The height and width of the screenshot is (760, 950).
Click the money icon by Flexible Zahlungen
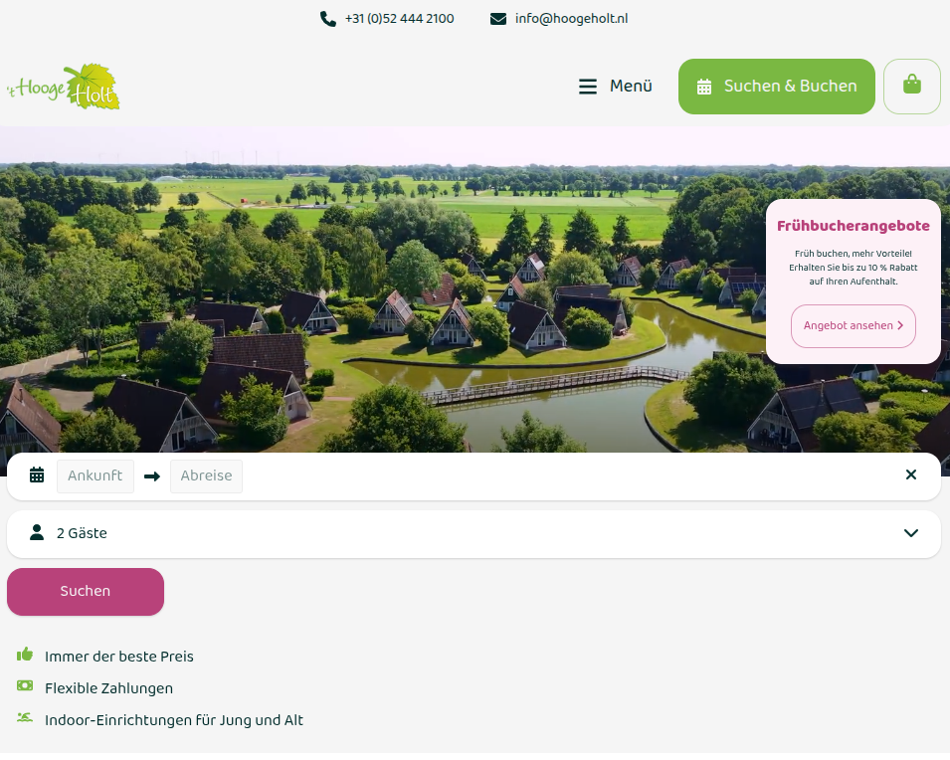pyautogui.click(x=25, y=685)
